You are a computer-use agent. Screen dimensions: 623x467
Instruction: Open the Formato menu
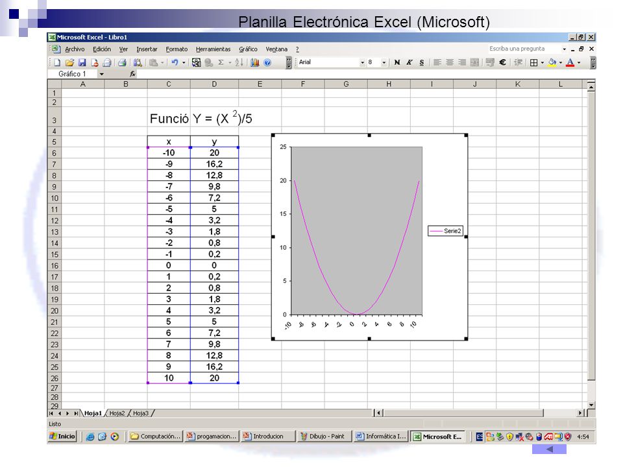click(x=177, y=49)
